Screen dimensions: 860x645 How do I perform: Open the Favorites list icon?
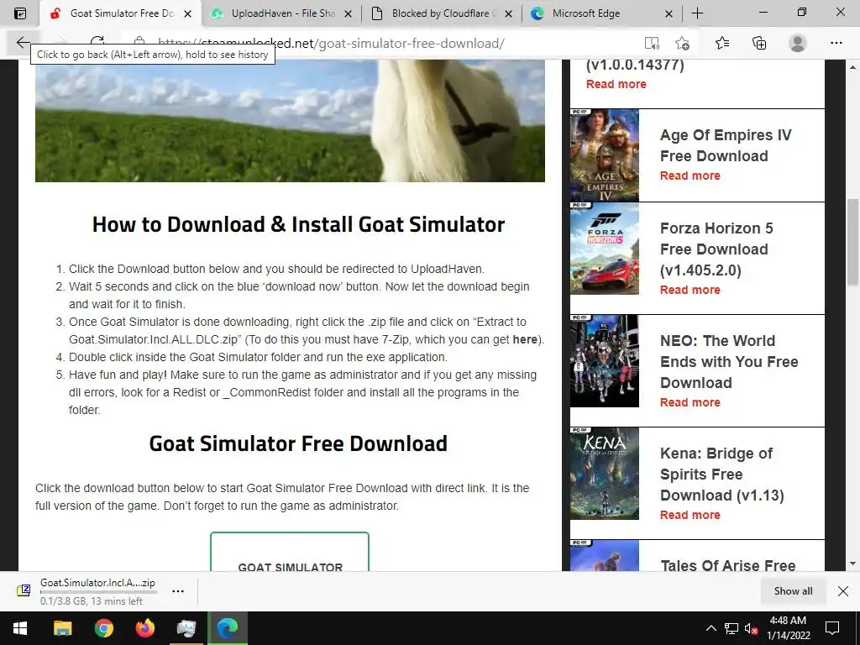pos(722,43)
